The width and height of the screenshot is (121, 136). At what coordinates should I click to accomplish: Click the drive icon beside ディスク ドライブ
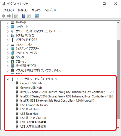coord(13,45)
